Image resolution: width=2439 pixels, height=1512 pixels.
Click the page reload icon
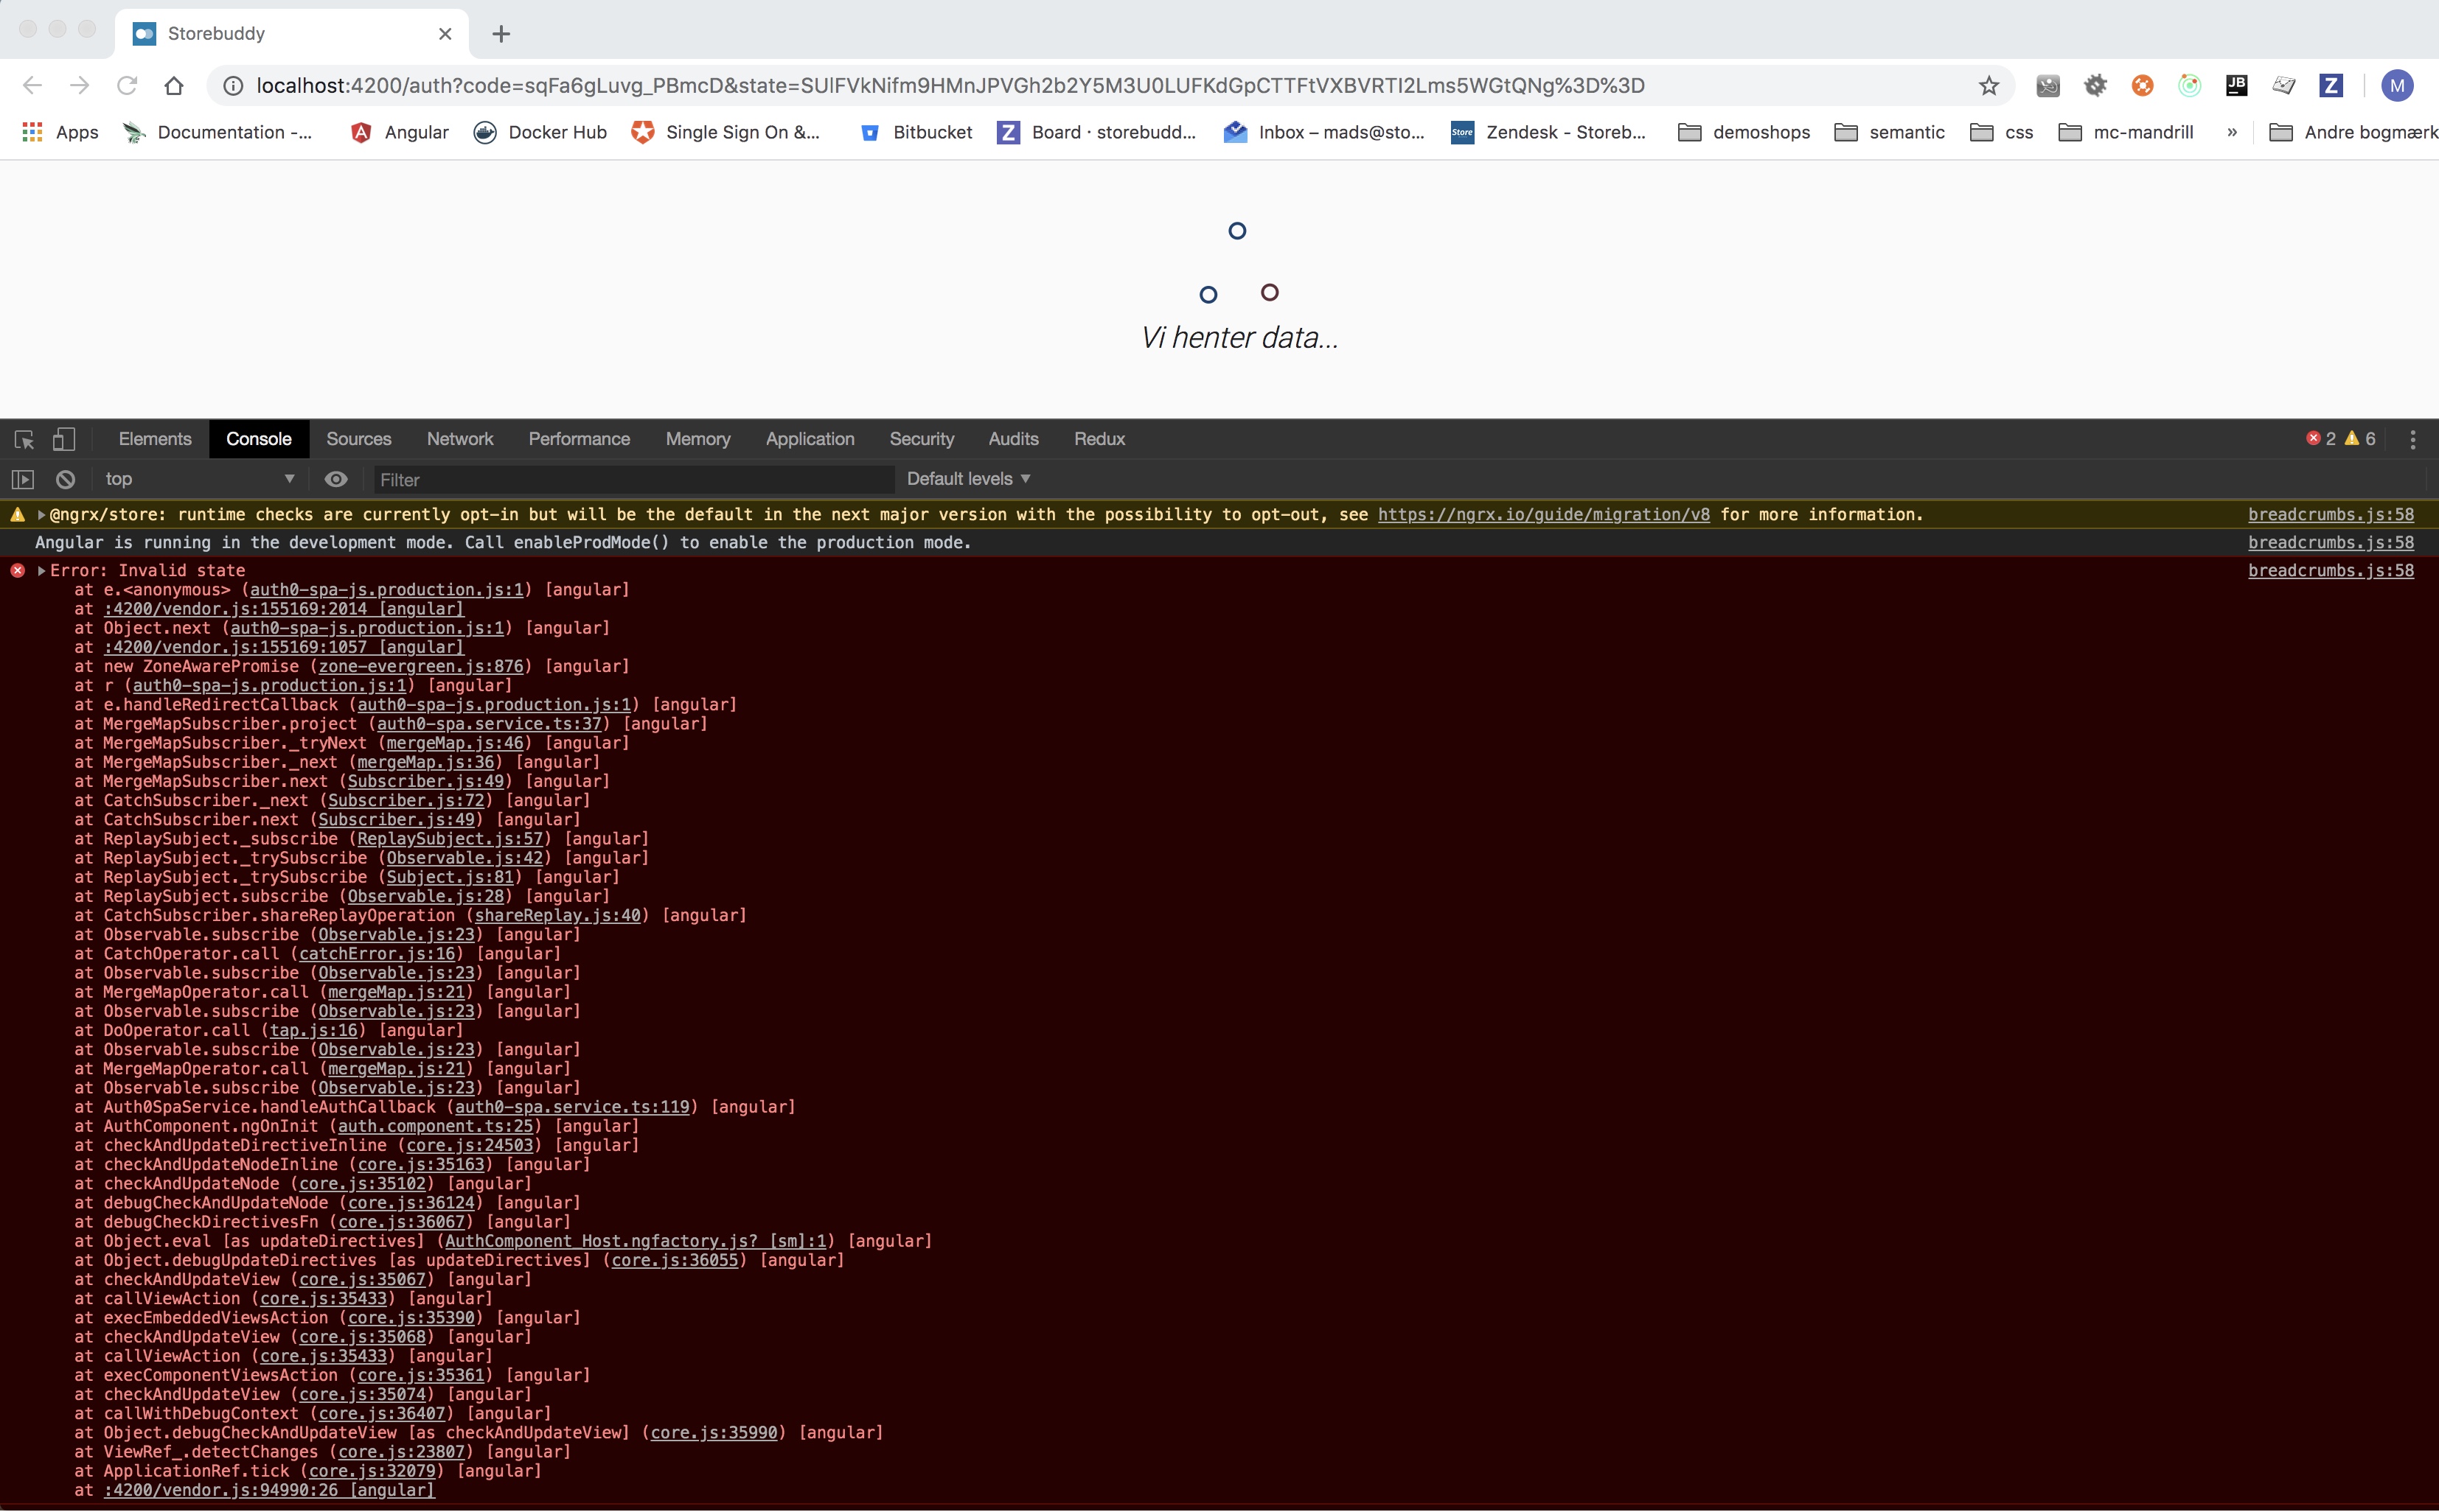pos(126,85)
